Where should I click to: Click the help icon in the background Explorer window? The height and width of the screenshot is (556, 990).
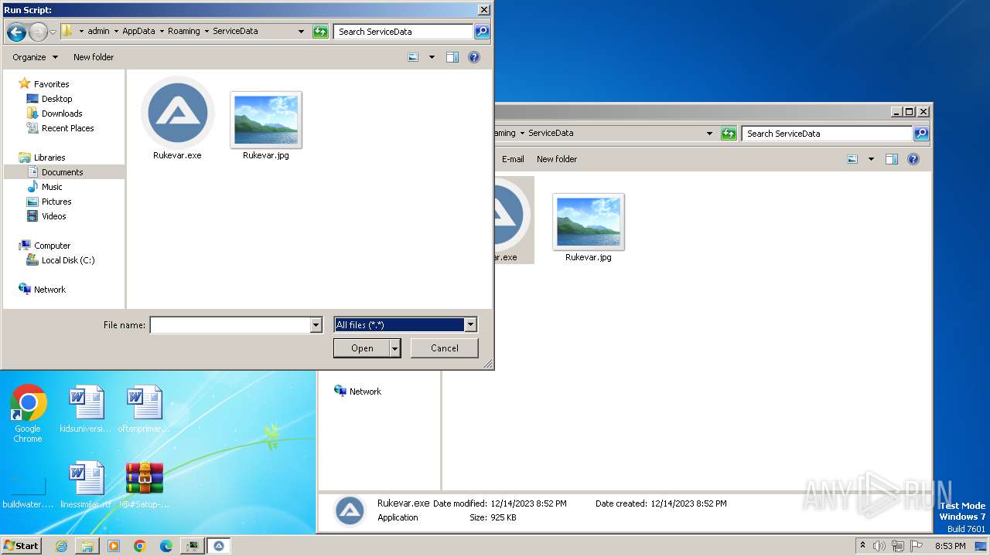913,159
